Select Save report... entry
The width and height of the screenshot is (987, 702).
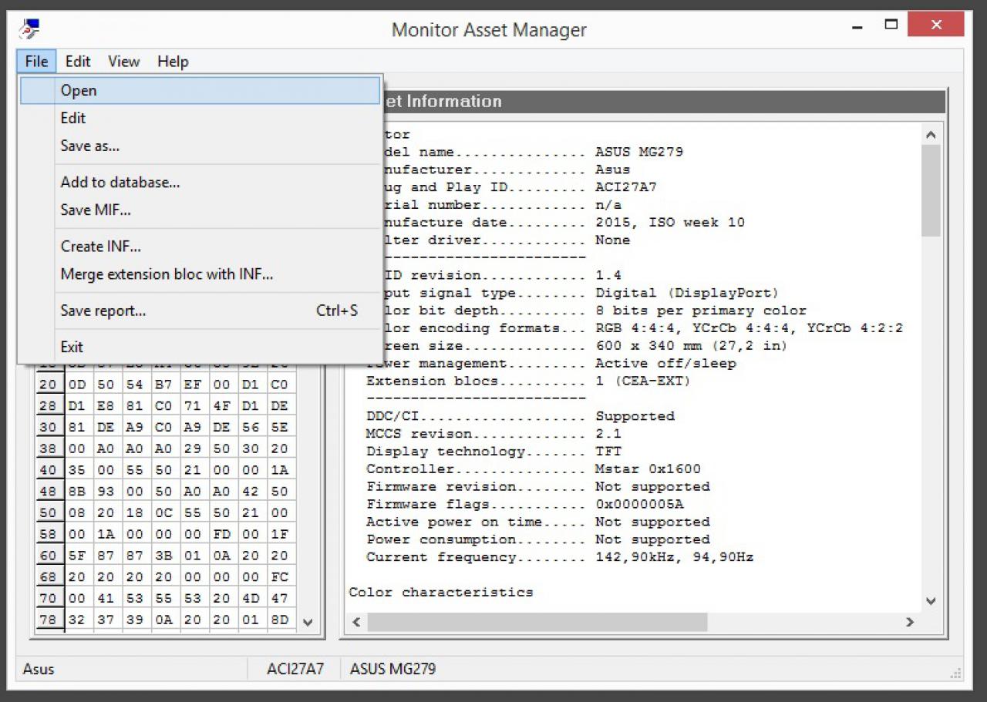click(x=200, y=311)
